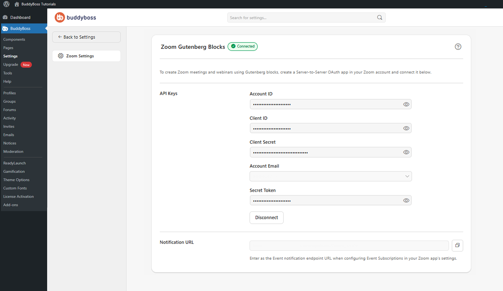This screenshot has width=503, height=291.
Task: Click the Notification URL field
Action: click(x=349, y=246)
